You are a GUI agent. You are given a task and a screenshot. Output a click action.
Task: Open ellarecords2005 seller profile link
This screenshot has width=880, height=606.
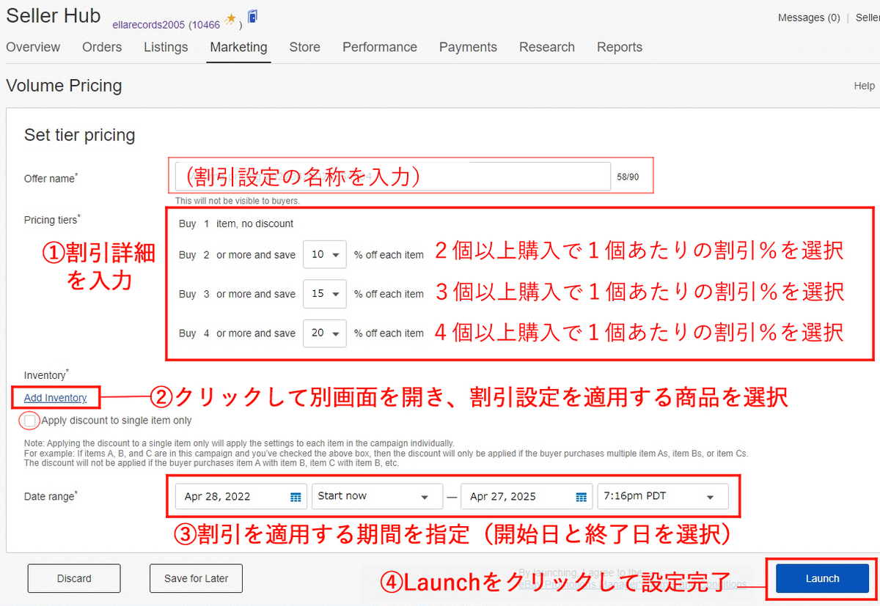pyautogui.click(x=149, y=24)
